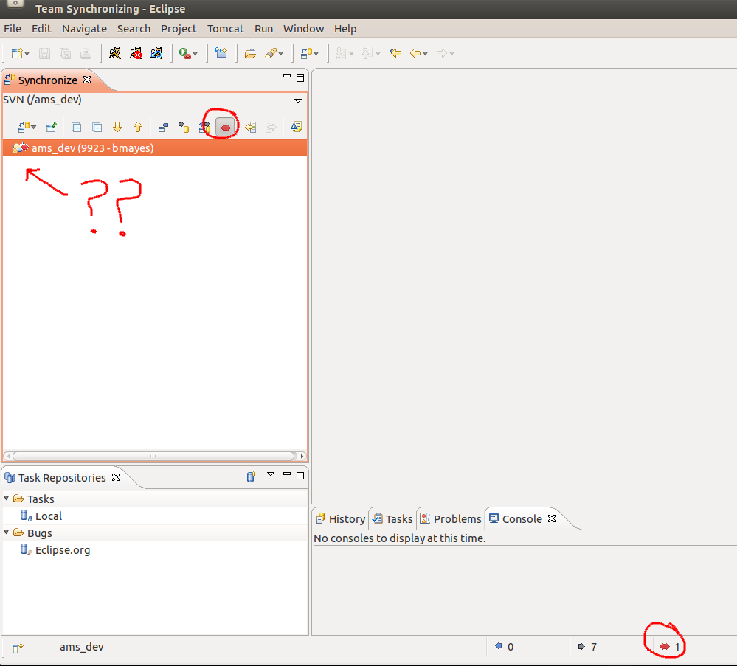The width and height of the screenshot is (737, 666).
Task: Open the Help menu
Action: (345, 29)
